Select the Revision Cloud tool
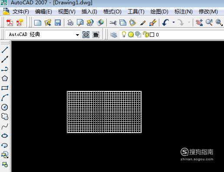Viewport: 224px width, 172px height. 5,117
